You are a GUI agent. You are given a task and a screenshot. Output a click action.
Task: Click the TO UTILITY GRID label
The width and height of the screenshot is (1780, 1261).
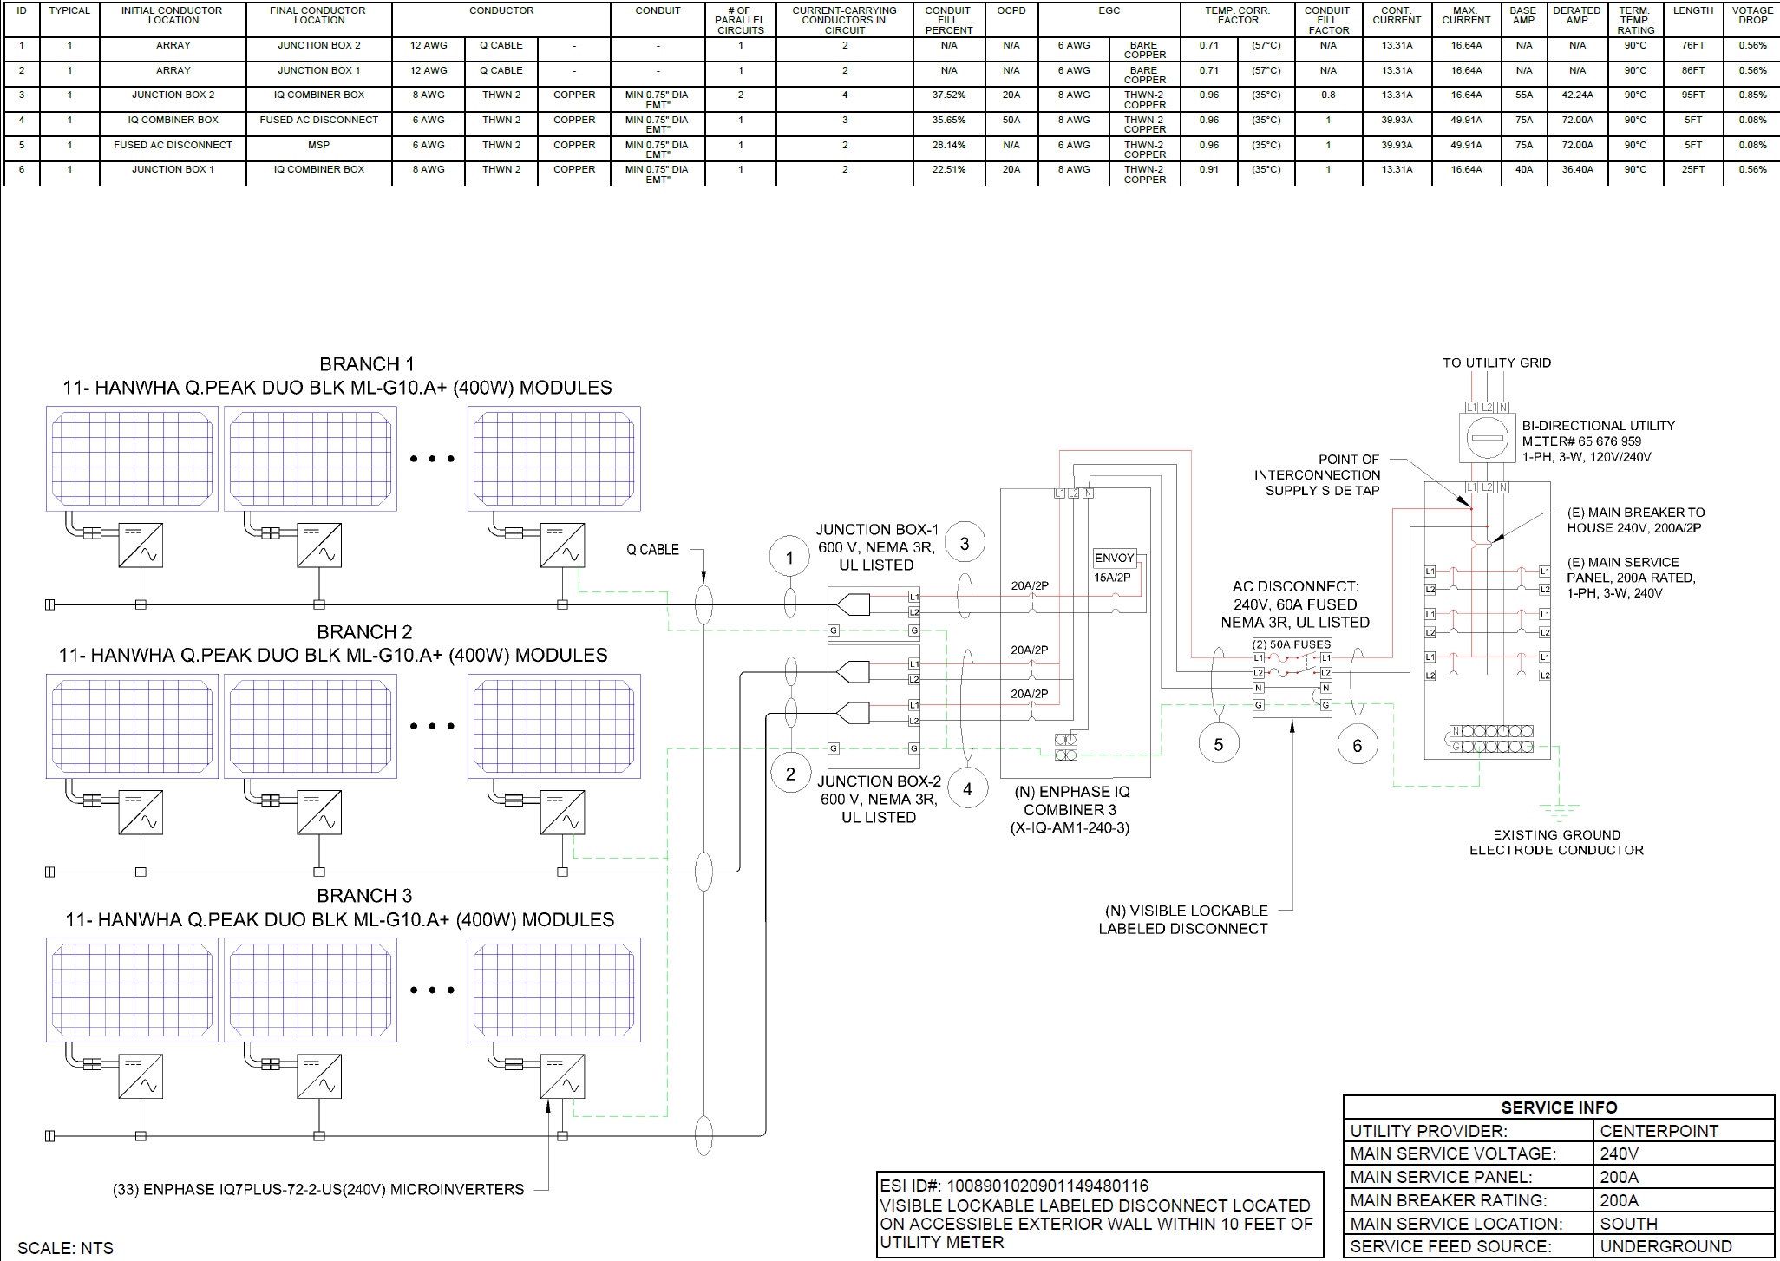click(1496, 363)
